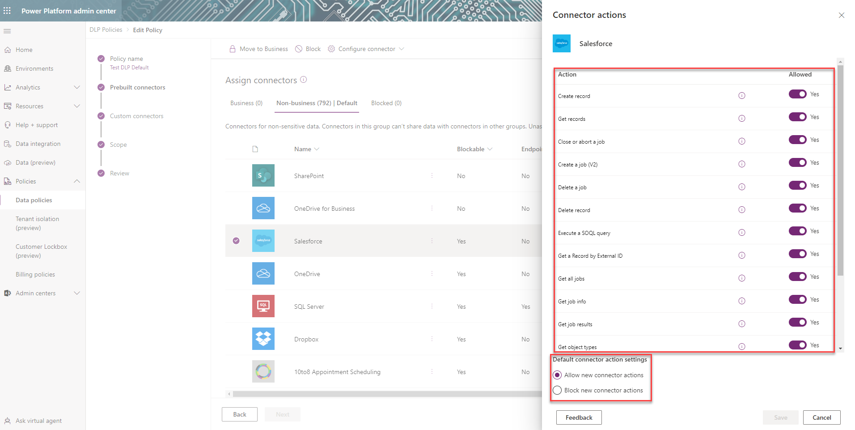Viewport: 855px width, 430px height.
Task: Open the app launcher waffle icon
Action: pos(7,11)
